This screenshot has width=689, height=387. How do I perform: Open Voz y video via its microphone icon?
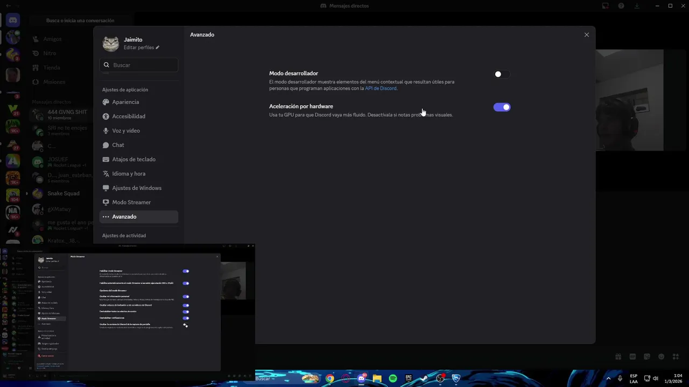tap(106, 131)
